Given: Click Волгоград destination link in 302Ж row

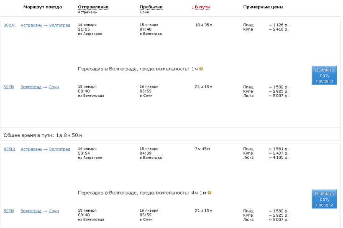Looking at the screenshot, I should [60, 25].
